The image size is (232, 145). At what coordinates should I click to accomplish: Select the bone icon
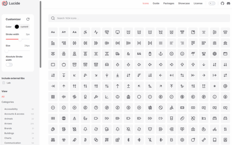[204, 140]
